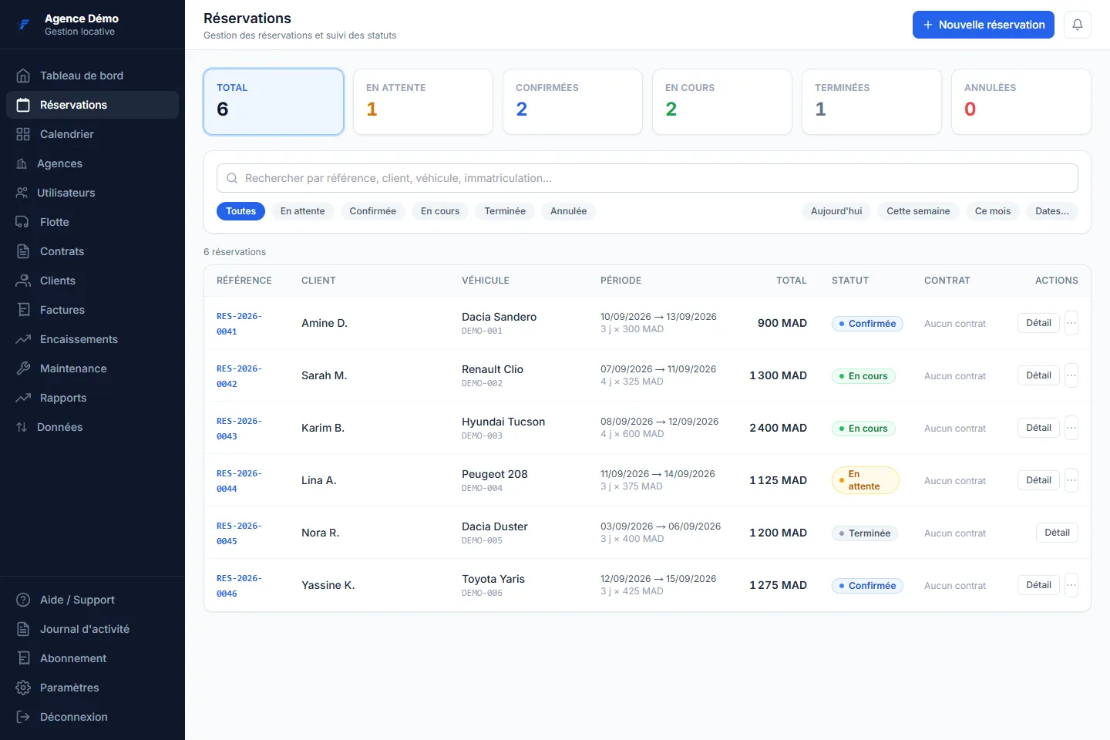Filter by En cours status chip
This screenshot has height=740, width=1110.
[440, 211]
